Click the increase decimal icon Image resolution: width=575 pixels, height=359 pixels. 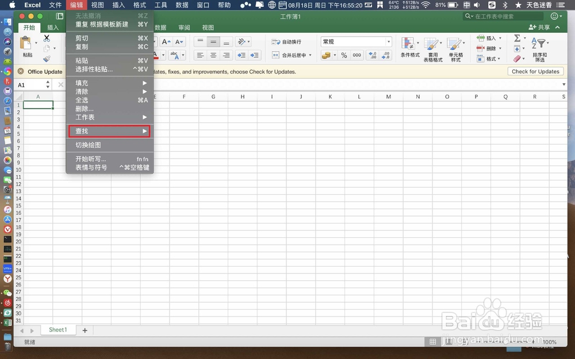[x=373, y=55]
